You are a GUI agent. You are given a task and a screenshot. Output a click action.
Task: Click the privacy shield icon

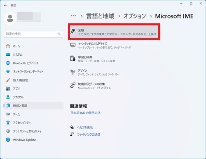click(8, 131)
